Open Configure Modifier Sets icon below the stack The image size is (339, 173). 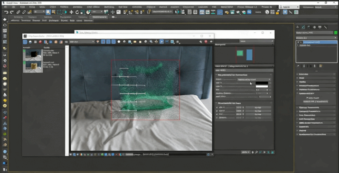tap(320, 66)
